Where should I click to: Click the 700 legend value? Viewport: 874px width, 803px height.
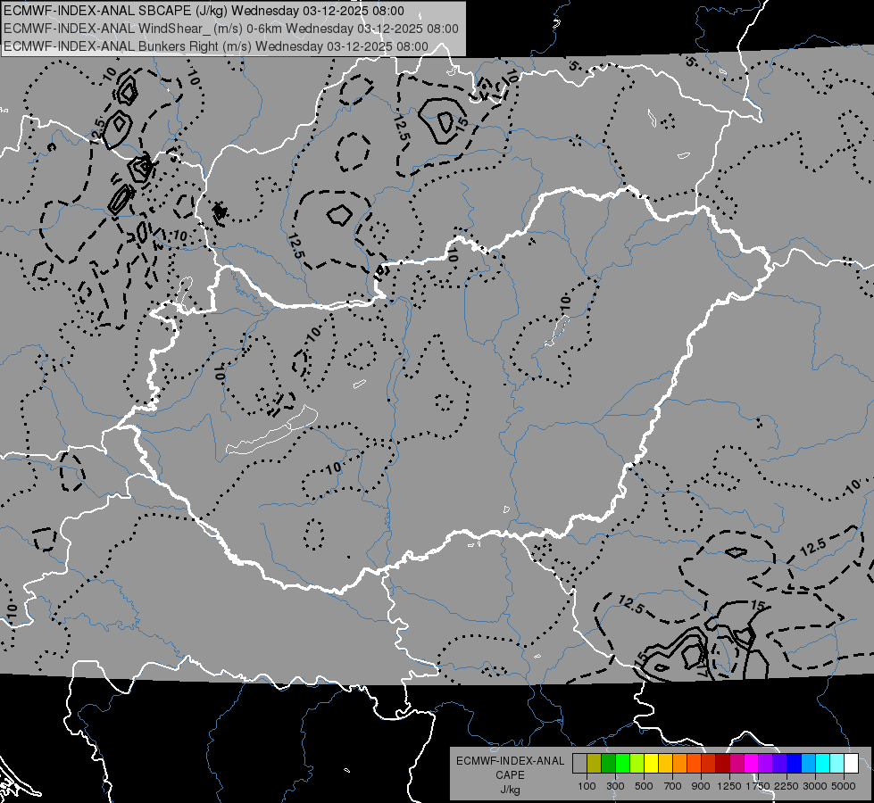(x=673, y=786)
